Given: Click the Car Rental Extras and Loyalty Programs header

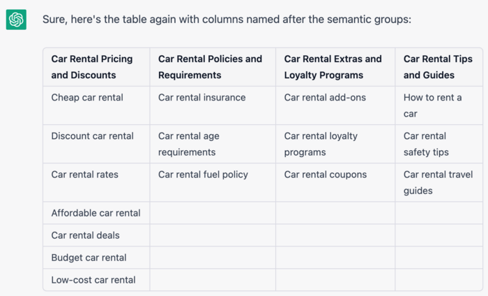Looking at the screenshot, I should 333,67.
